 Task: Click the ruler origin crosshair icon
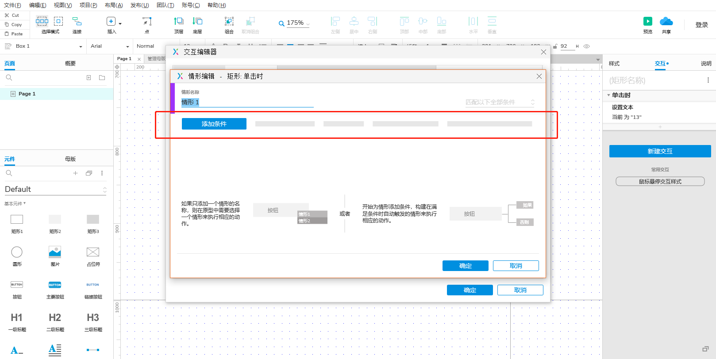coord(117,67)
